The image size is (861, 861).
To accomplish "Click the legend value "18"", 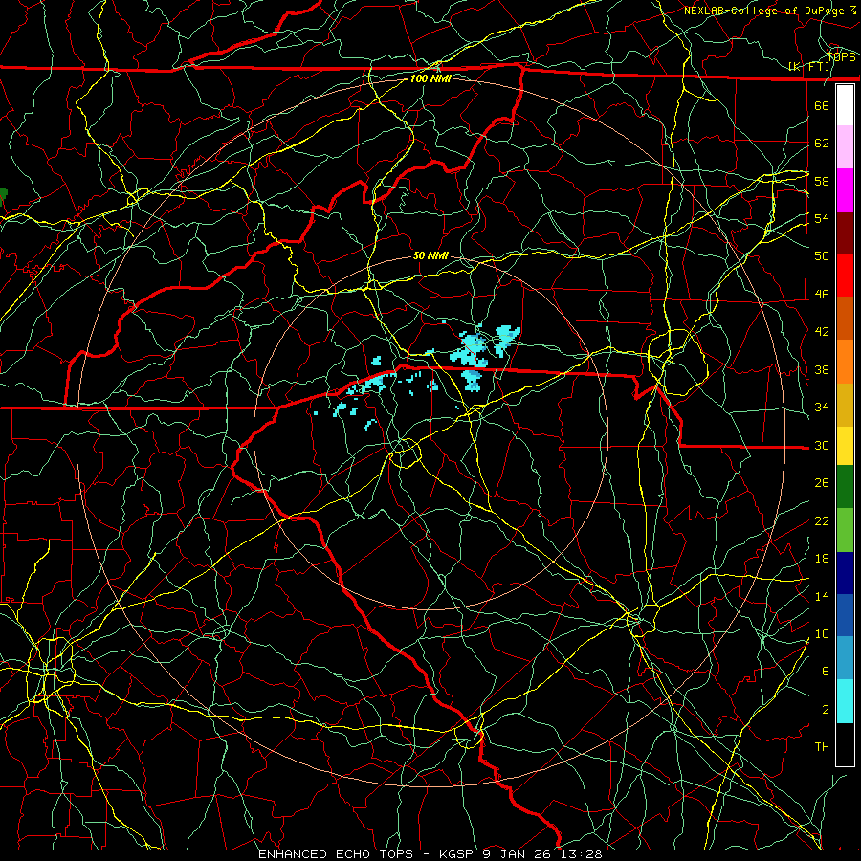I will [x=822, y=559].
